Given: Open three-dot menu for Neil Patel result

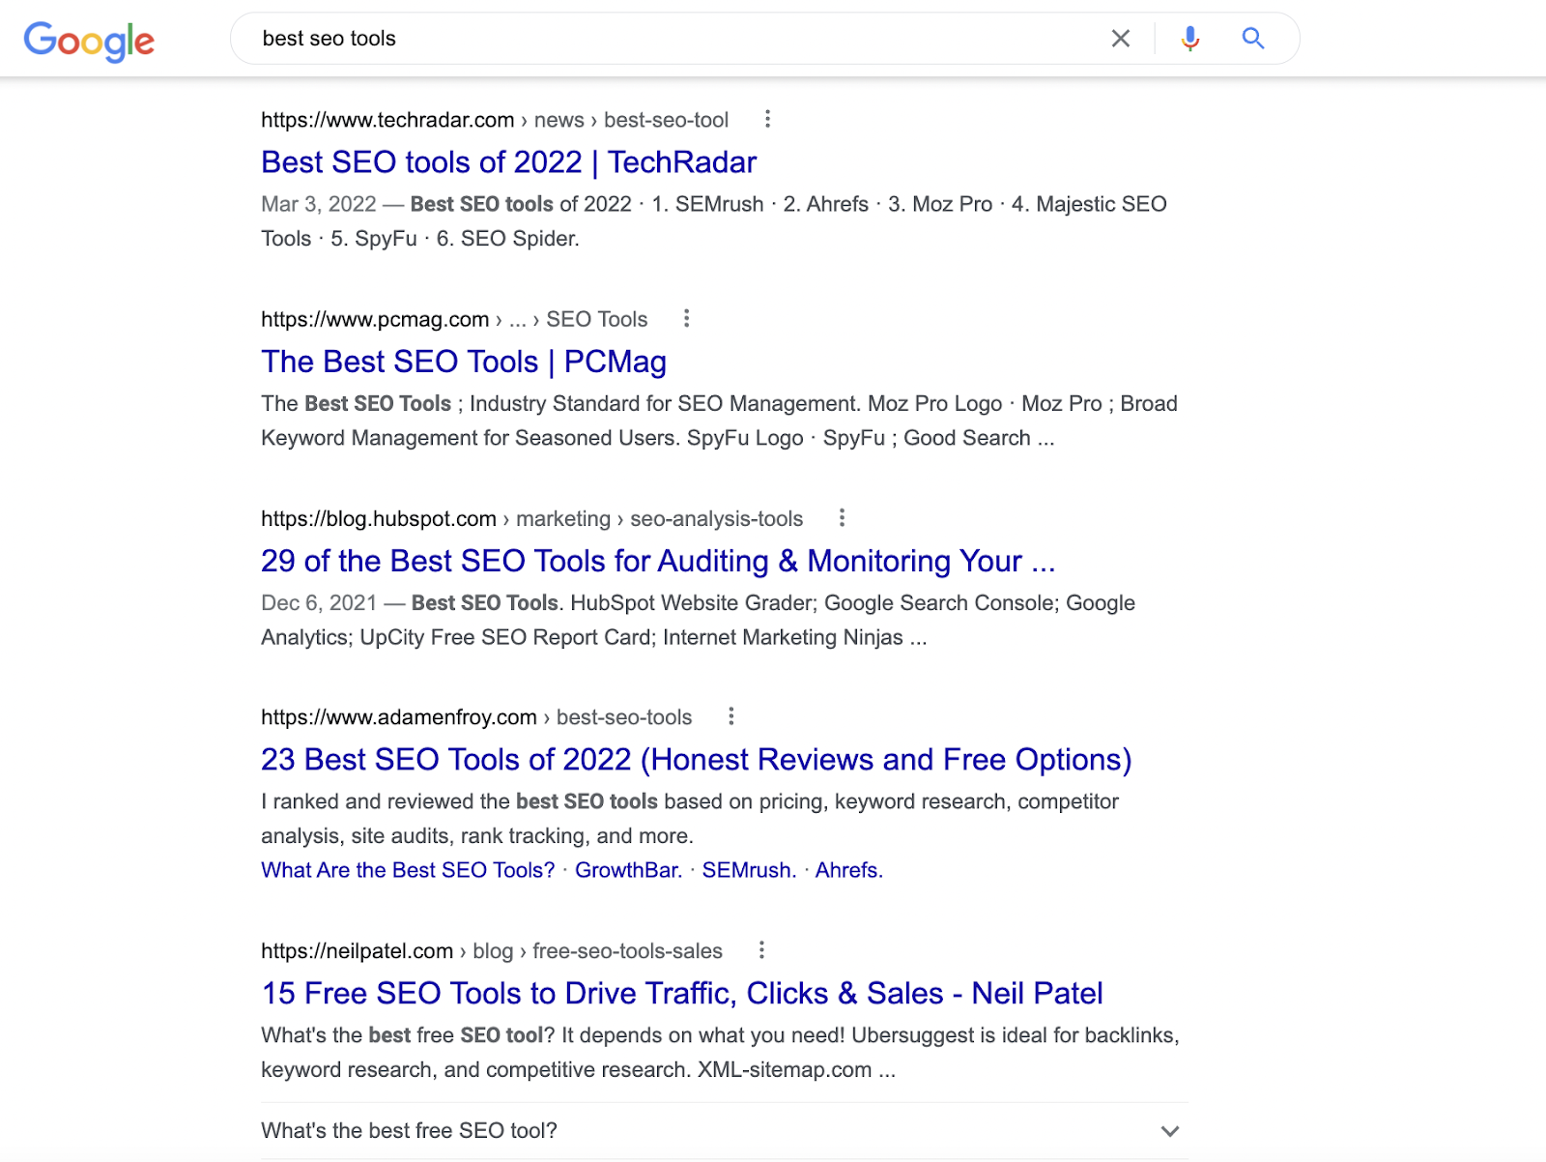Looking at the screenshot, I should tap(761, 950).
